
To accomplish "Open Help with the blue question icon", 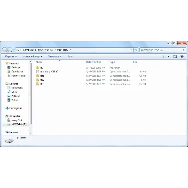I will tap(182, 56).
